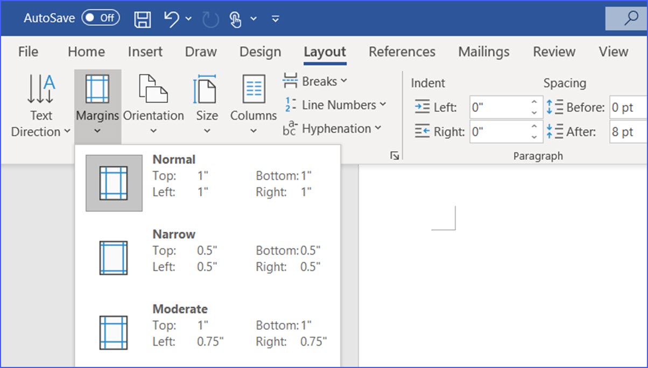Select the Orientation tool in the ribbon
648x368 pixels.
tap(153, 102)
